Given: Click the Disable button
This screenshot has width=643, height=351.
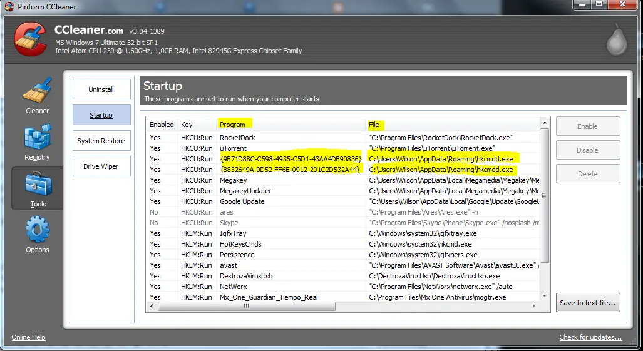Looking at the screenshot, I should 588,150.
